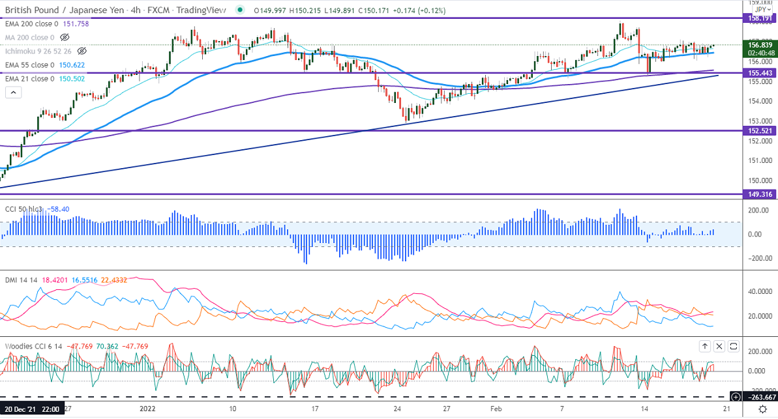Maximize the Woodies CCI pane
The width and height of the screenshot is (778, 419).
click(734, 346)
